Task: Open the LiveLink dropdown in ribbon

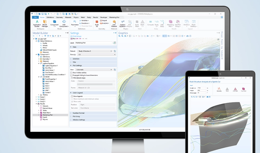Action: click(x=105, y=23)
